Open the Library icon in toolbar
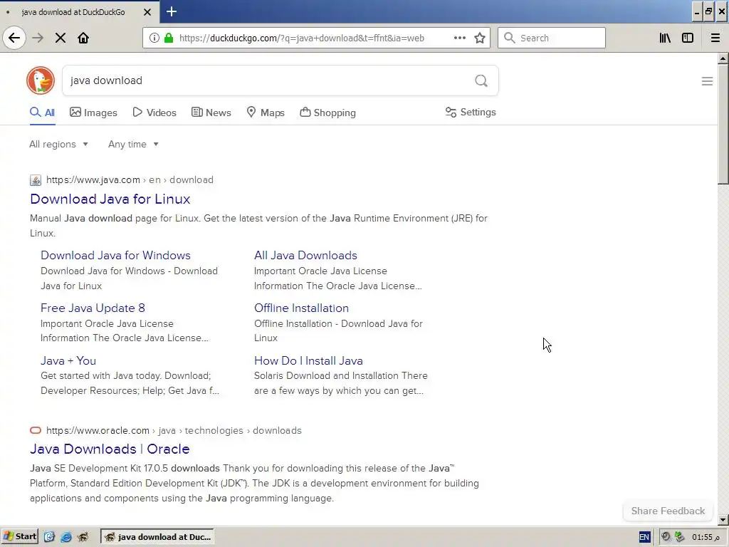Viewport: 729px width, 547px height. click(665, 38)
